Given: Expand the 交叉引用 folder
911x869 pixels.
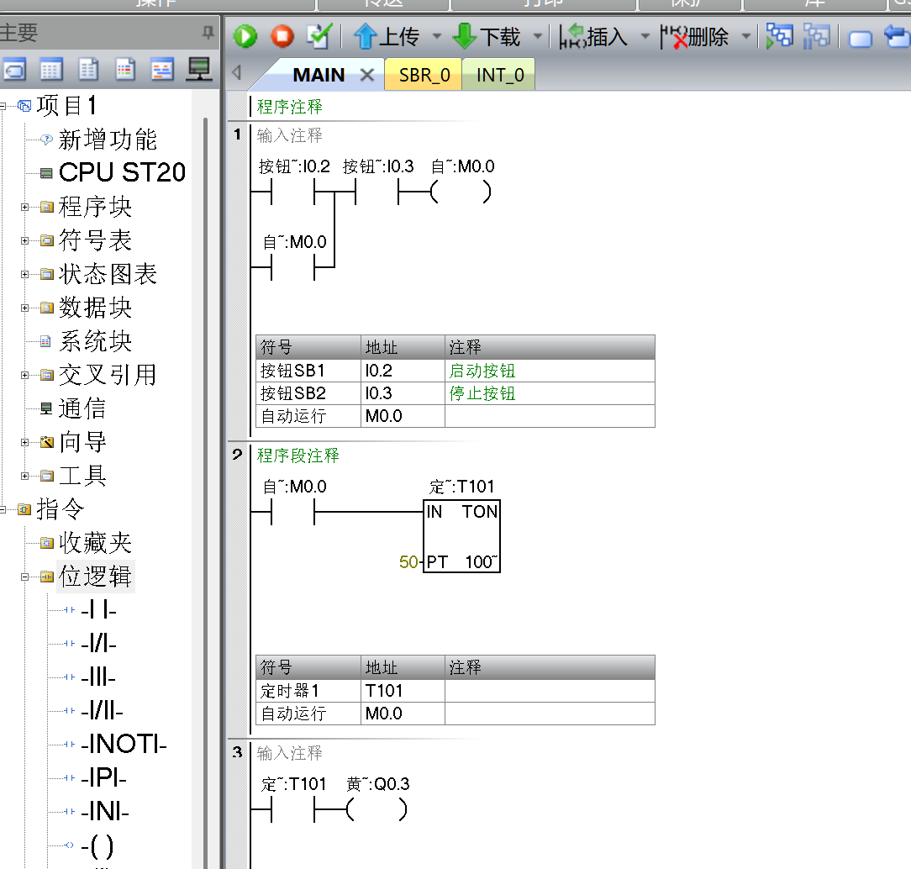Looking at the screenshot, I should coord(24,375).
